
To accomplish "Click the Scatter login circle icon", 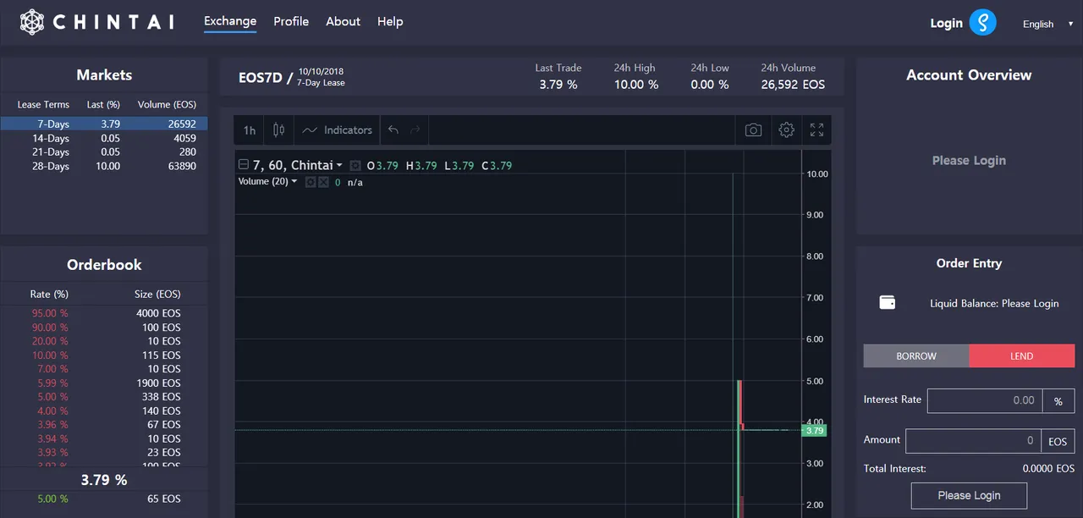I will tap(983, 23).
